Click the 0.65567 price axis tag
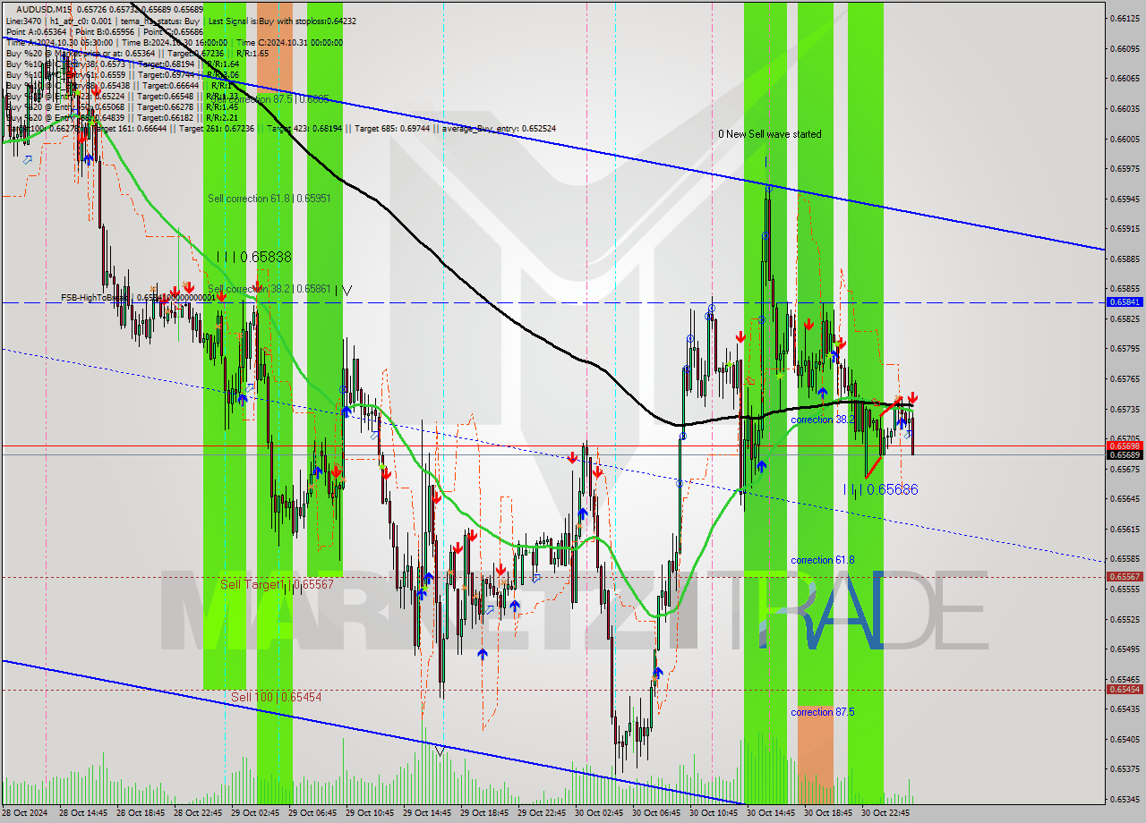Viewport: 1146px width, 823px height. [x=1125, y=577]
